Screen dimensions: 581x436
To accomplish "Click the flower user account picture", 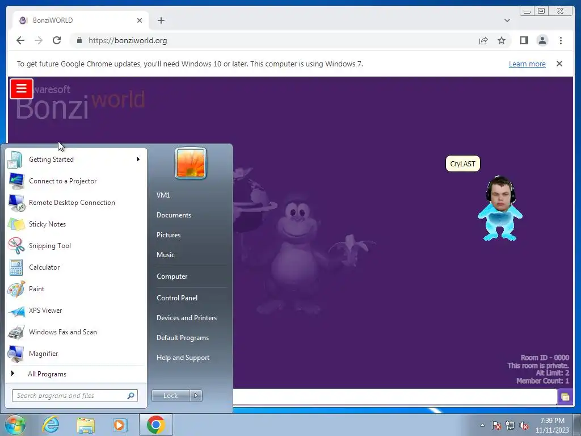I will pos(191,163).
